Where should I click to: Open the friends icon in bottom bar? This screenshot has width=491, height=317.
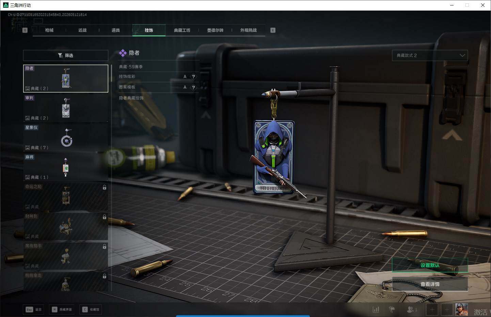(411, 310)
